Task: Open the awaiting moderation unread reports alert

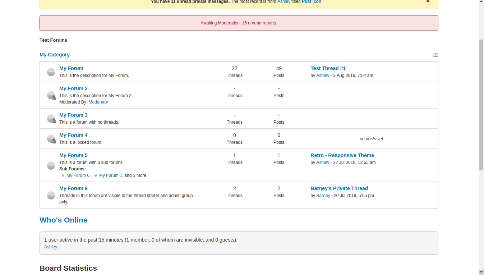Action: [239, 23]
